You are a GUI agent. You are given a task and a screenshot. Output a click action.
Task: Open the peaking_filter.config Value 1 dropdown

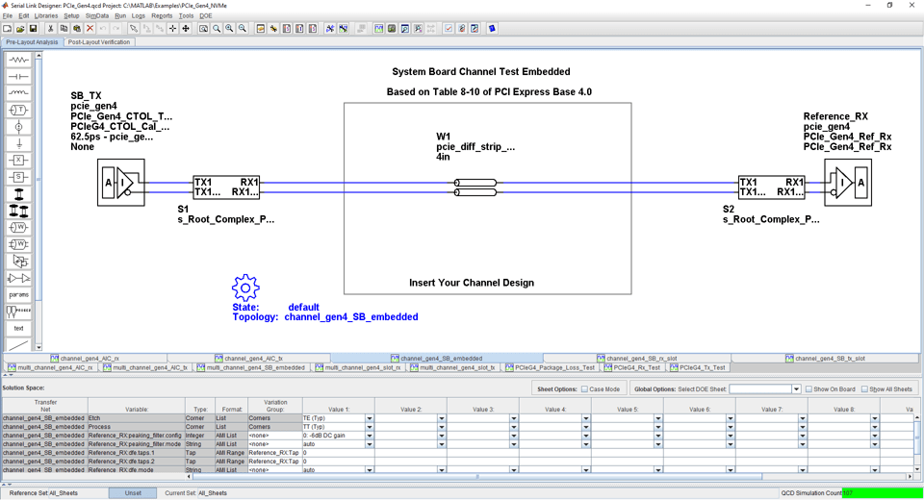(369, 436)
